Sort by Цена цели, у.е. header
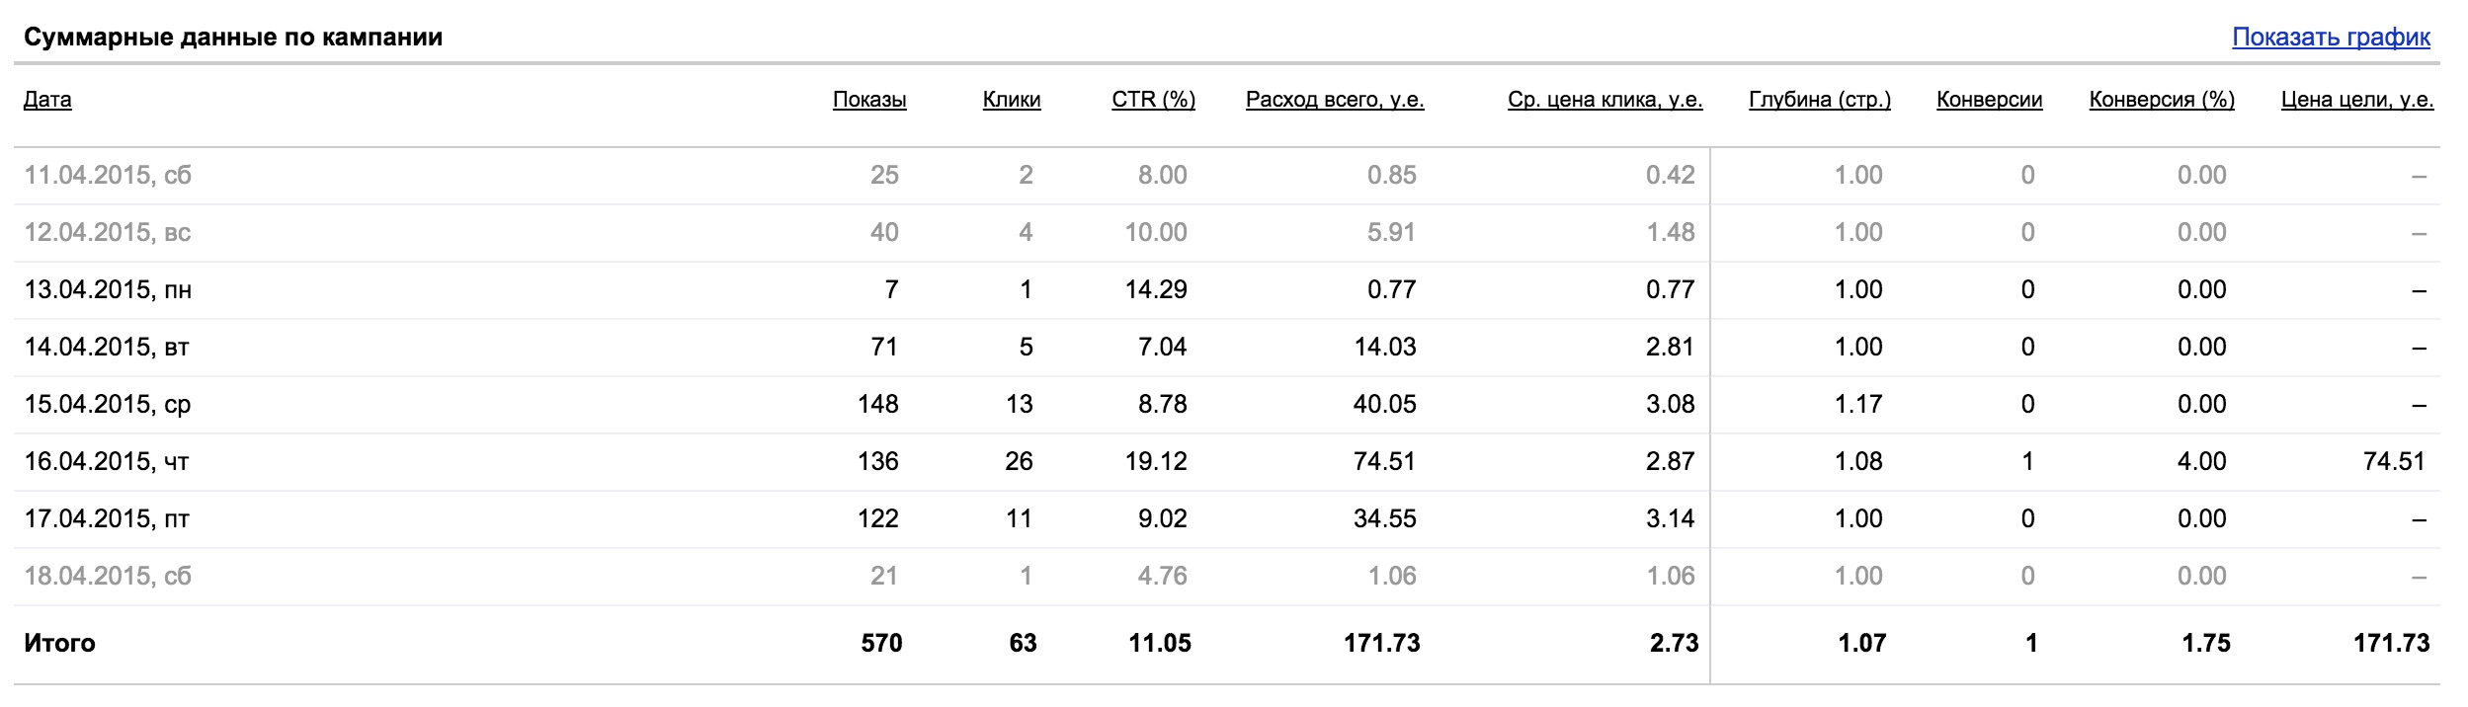2468x707 pixels. pos(2356,99)
